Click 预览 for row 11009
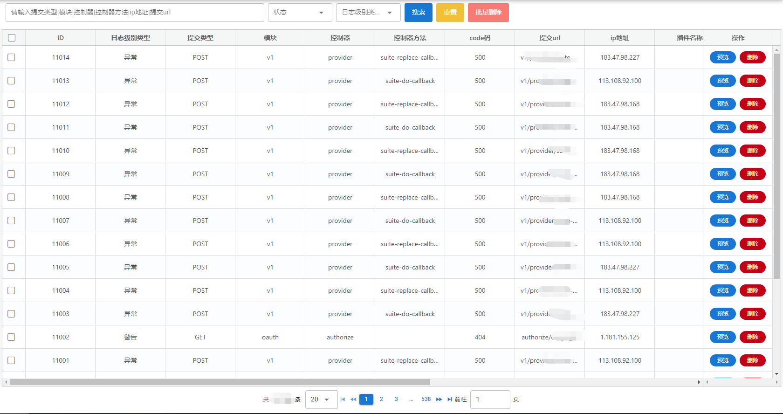 tap(723, 174)
